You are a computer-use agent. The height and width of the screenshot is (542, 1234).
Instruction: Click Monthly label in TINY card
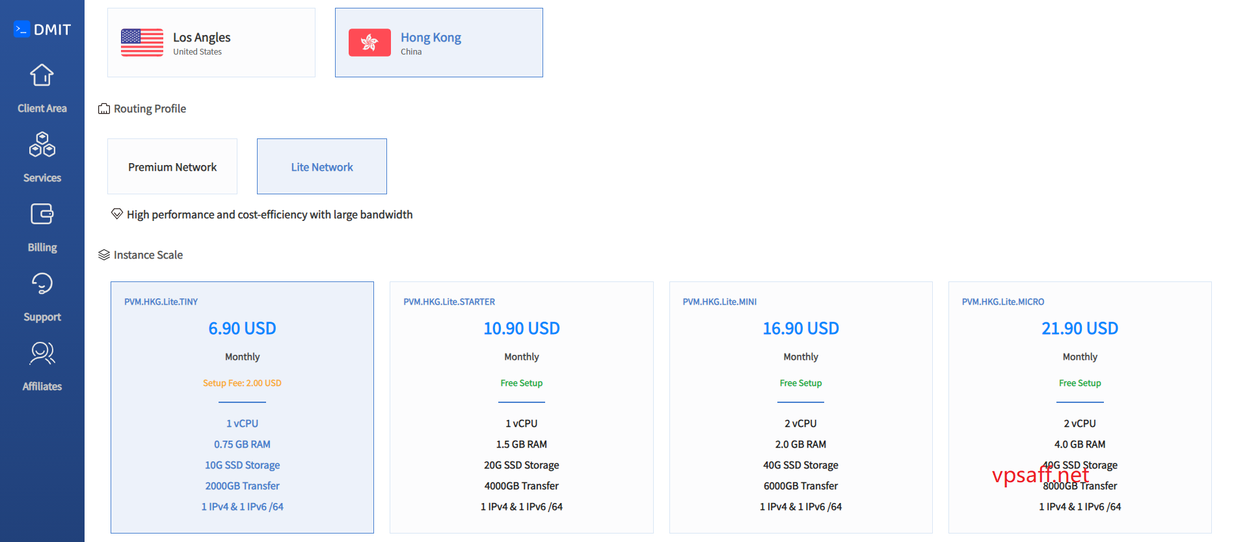point(242,357)
